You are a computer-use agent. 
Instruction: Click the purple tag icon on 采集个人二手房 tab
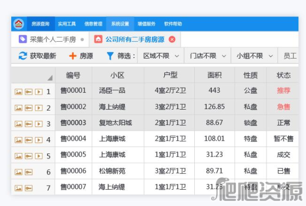[22, 39]
